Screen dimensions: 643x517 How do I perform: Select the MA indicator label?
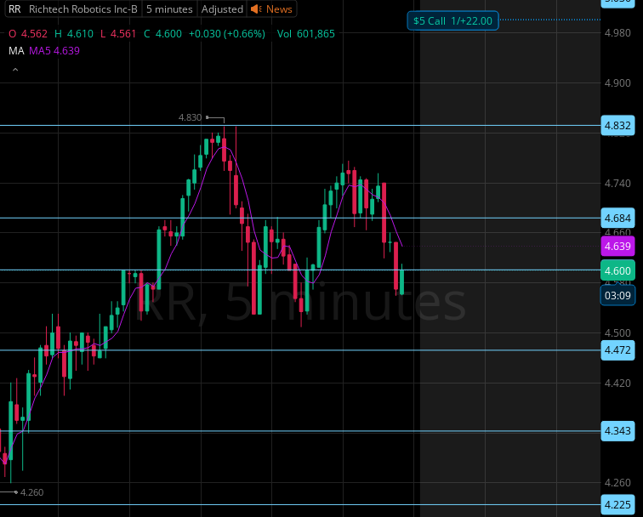(x=16, y=51)
